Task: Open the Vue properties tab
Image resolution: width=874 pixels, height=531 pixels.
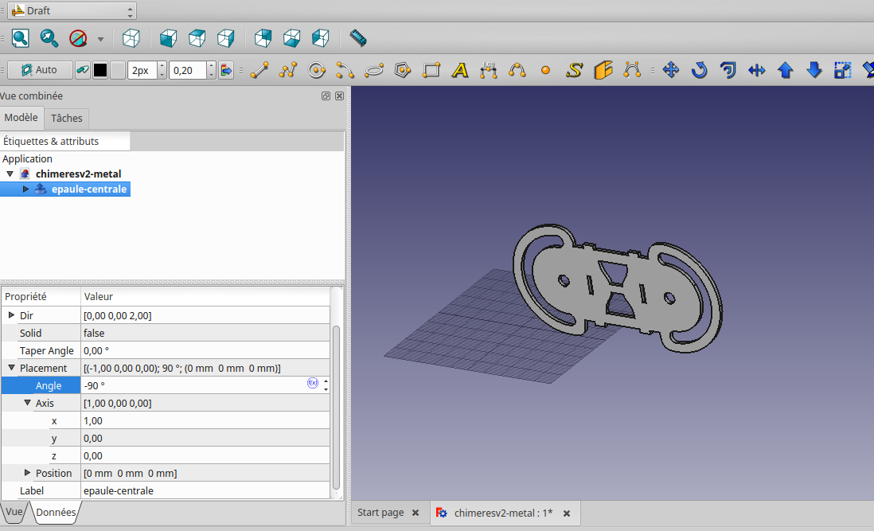Action: 14,512
